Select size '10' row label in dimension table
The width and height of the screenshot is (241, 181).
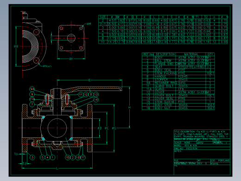tap(103, 42)
